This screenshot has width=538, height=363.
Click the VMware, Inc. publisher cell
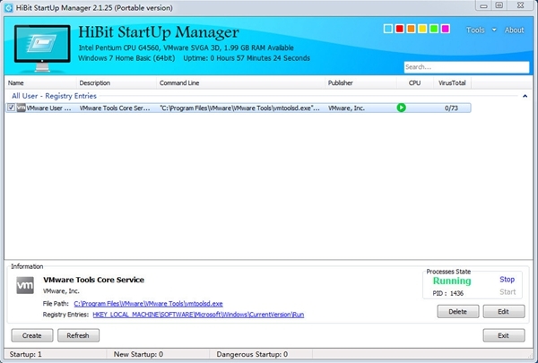(x=346, y=108)
